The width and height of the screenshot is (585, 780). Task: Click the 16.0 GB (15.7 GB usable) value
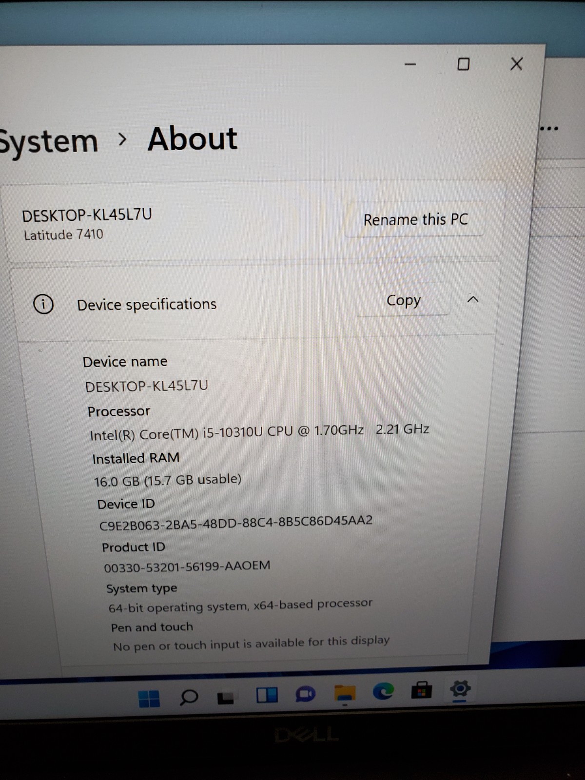(x=167, y=480)
